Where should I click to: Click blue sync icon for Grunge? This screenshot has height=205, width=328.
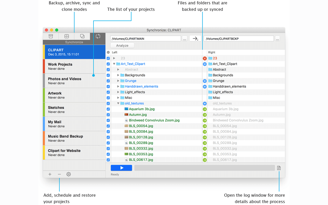[205, 81]
